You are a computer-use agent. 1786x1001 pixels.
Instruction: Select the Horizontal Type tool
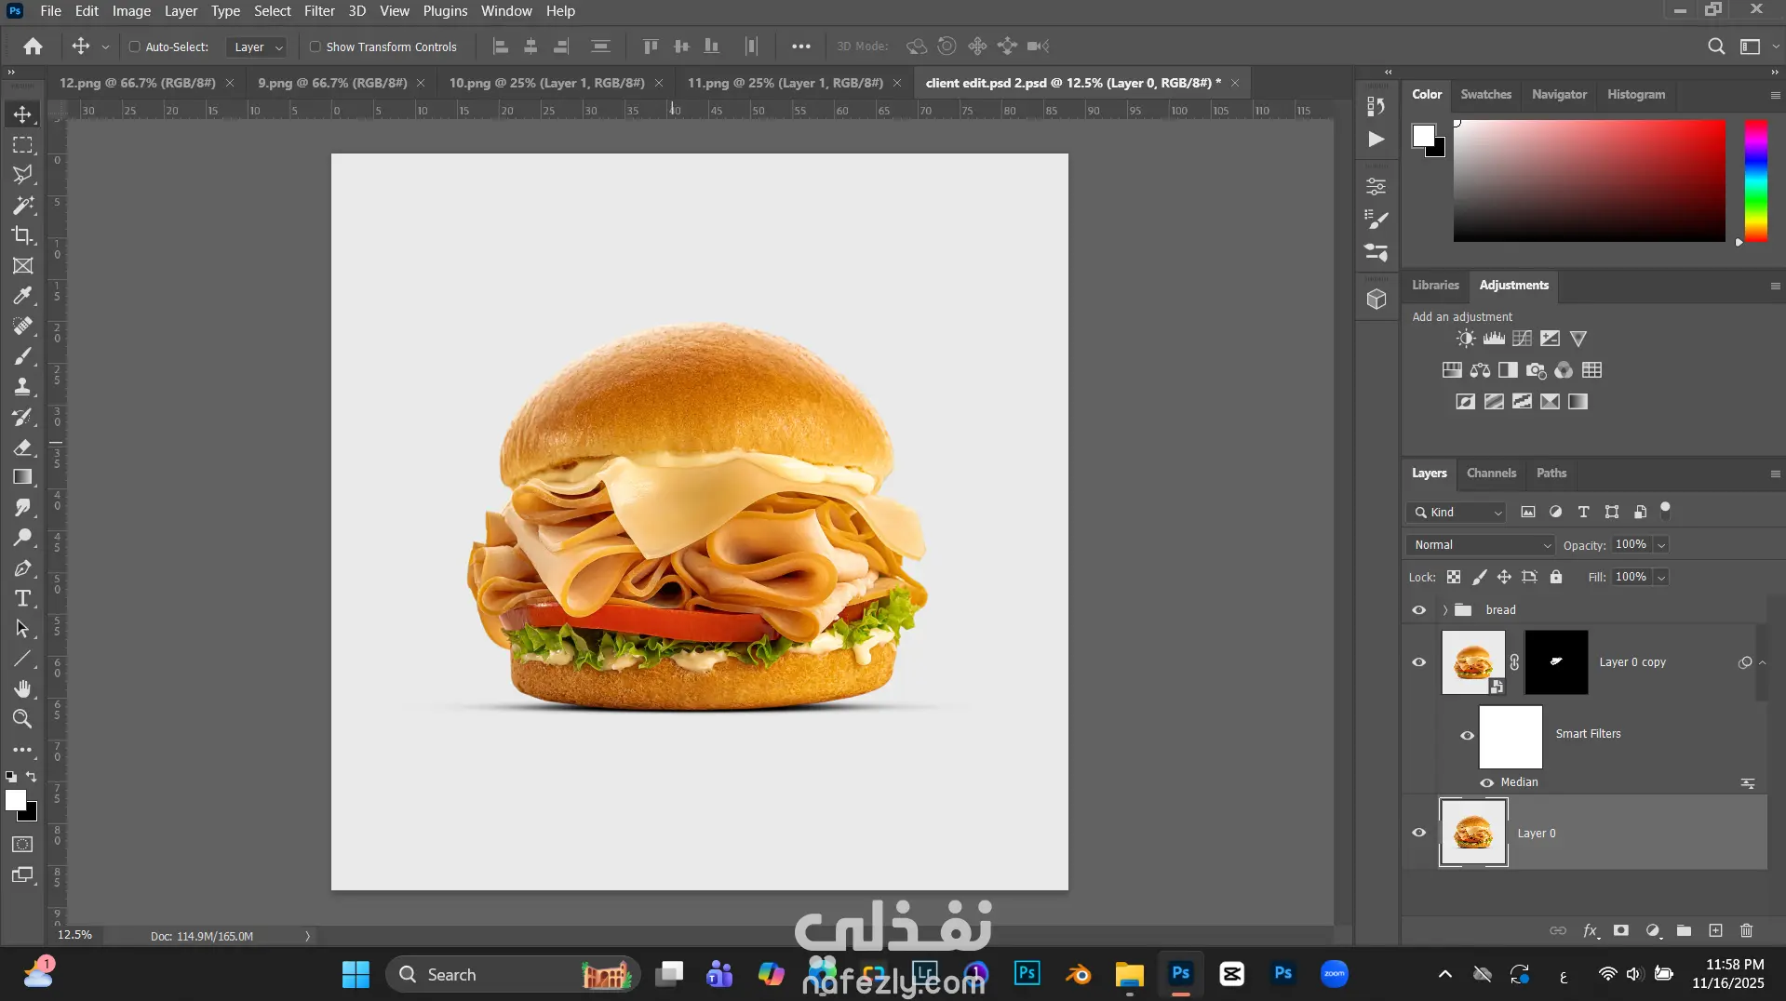click(x=22, y=598)
